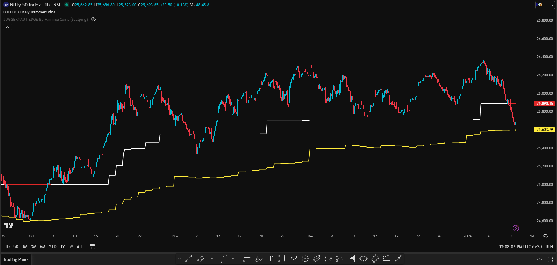This screenshot has width=557, height=265.
Task: Select the Text tool in drawing toolbar
Action: [x=270, y=259]
